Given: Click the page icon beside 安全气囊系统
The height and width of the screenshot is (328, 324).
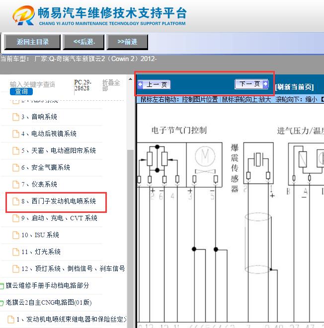Looking at the screenshot, I should 16,168.
